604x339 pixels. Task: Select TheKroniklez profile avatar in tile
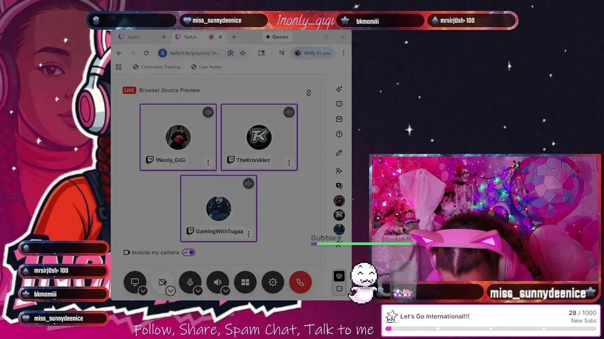[x=259, y=137]
